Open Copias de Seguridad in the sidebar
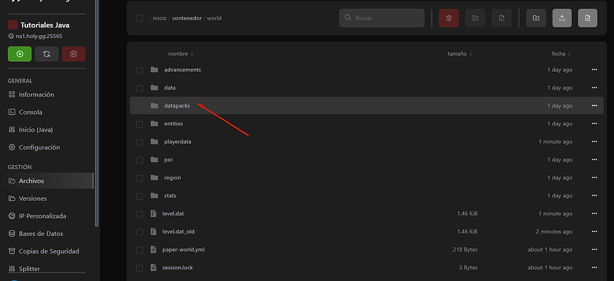The height and width of the screenshot is (281, 614). pos(44,251)
